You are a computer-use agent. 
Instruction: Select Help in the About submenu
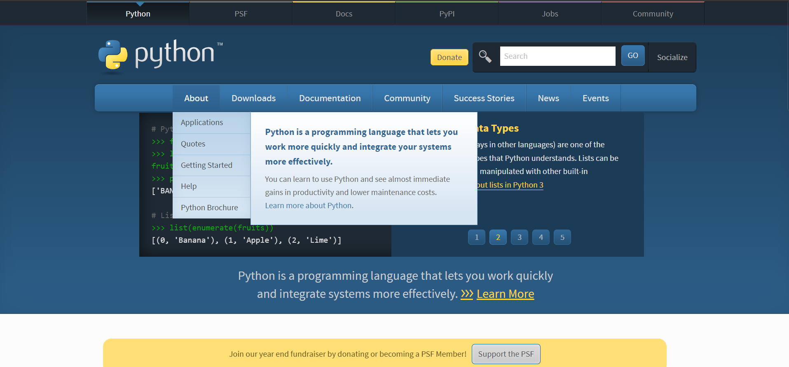tap(211, 186)
